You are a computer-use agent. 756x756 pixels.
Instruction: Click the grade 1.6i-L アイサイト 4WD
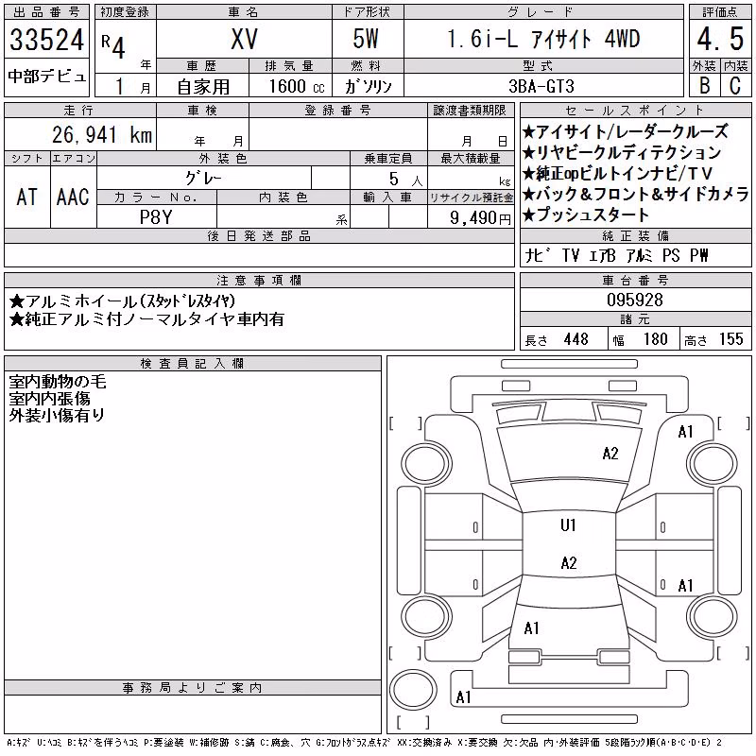point(543,39)
